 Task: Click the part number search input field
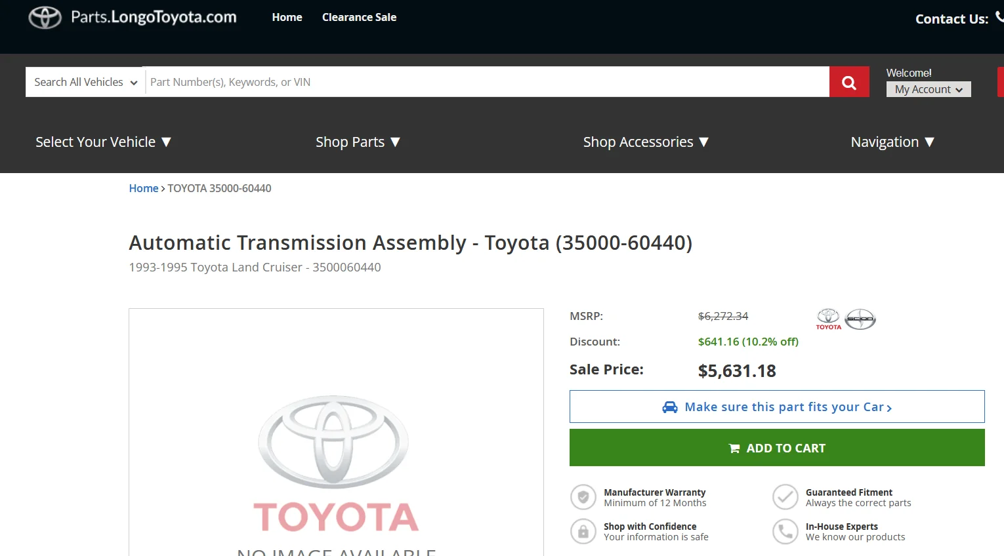pyautogui.click(x=486, y=82)
